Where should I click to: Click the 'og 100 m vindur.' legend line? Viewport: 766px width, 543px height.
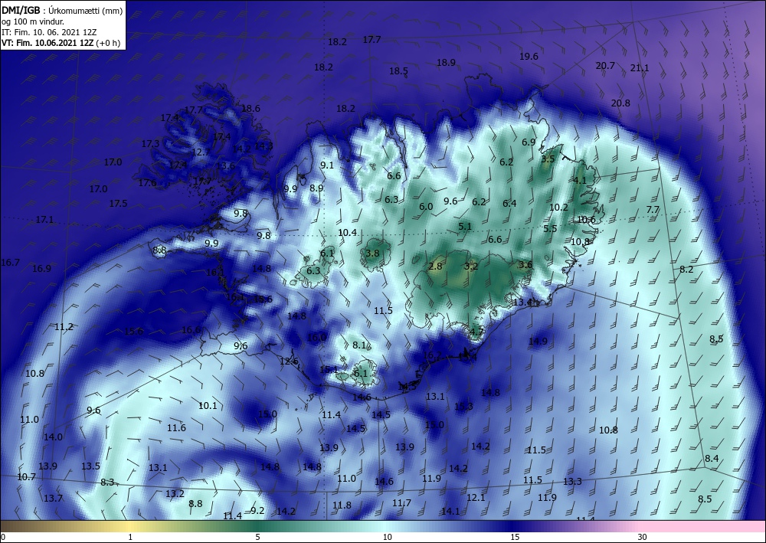pos(33,21)
